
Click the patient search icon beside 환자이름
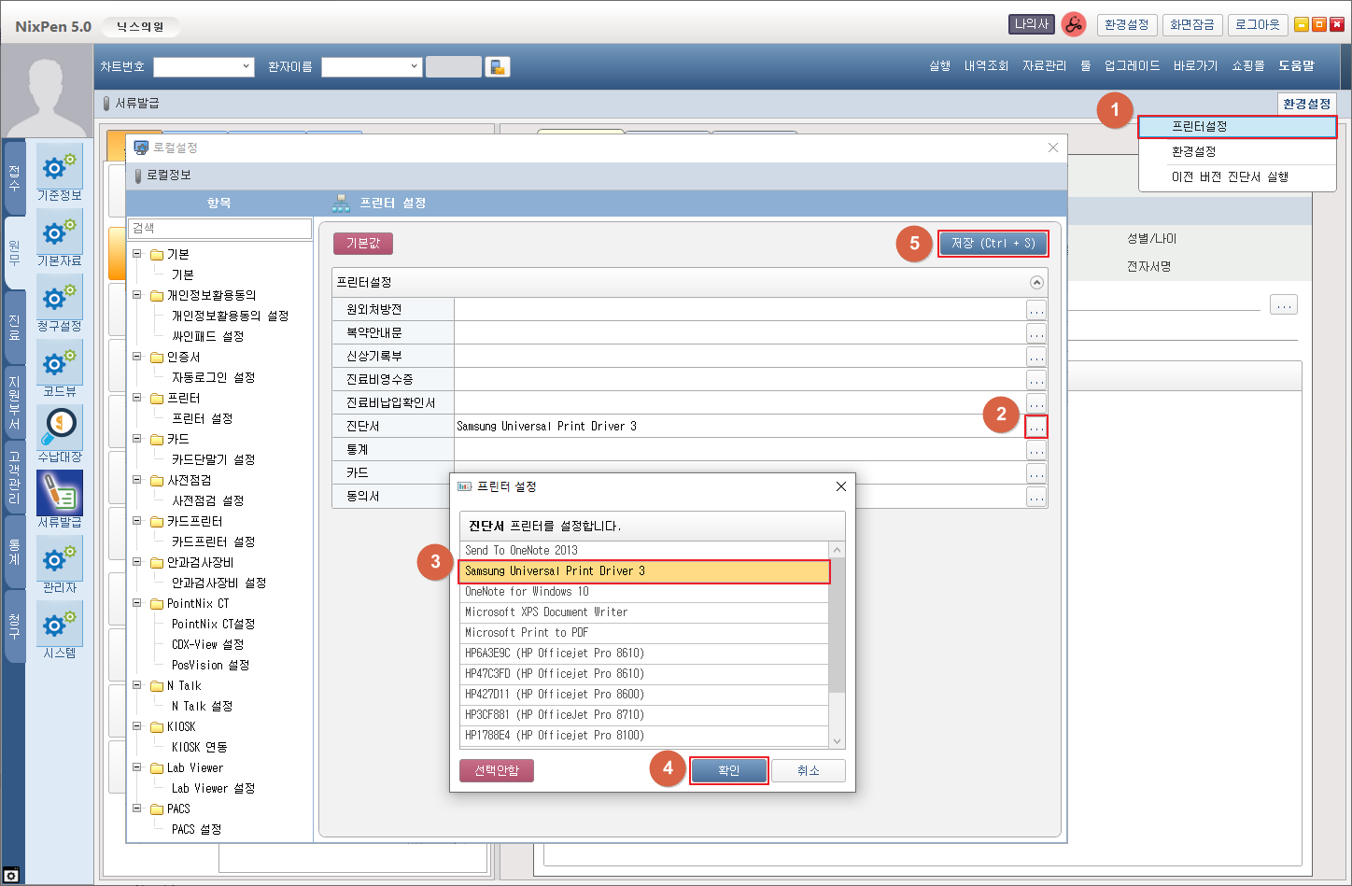(498, 66)
